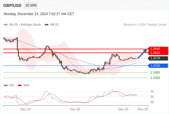Click the 30 MIN timeframe badge
The image size is (169, 114).
click(31, 5)
